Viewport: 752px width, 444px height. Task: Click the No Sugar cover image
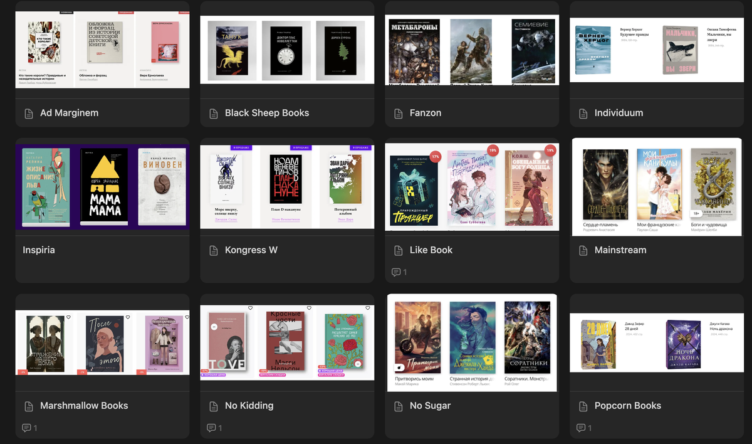point(472,342)
